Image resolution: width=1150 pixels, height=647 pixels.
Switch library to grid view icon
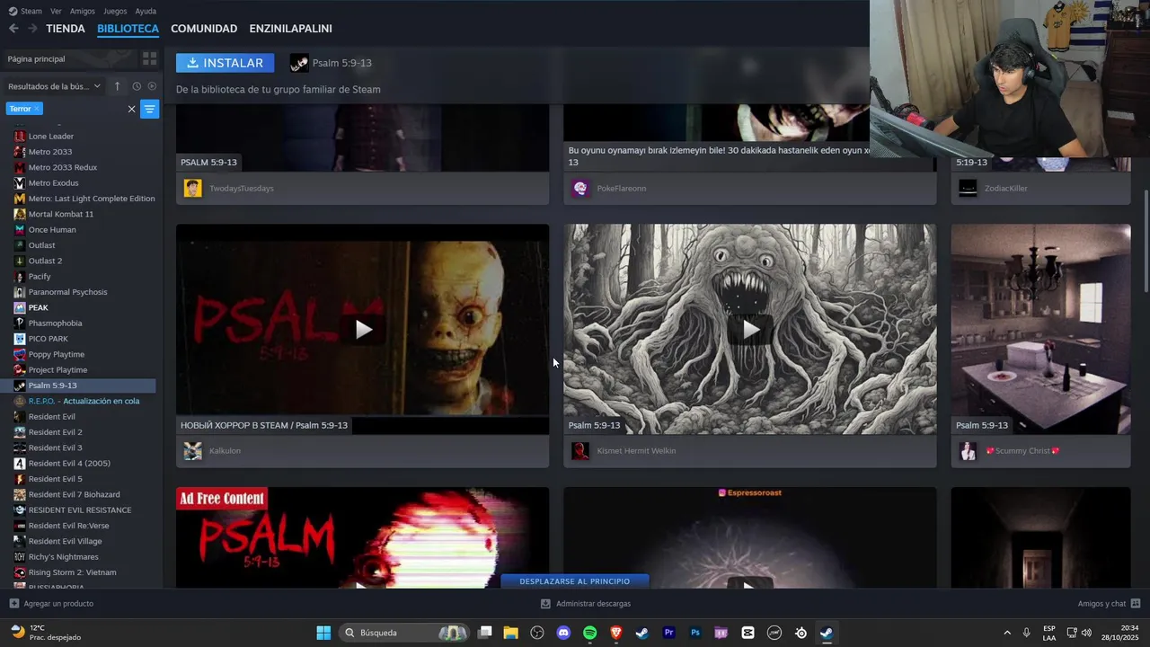pyautogui.click(x=150, y=58)
